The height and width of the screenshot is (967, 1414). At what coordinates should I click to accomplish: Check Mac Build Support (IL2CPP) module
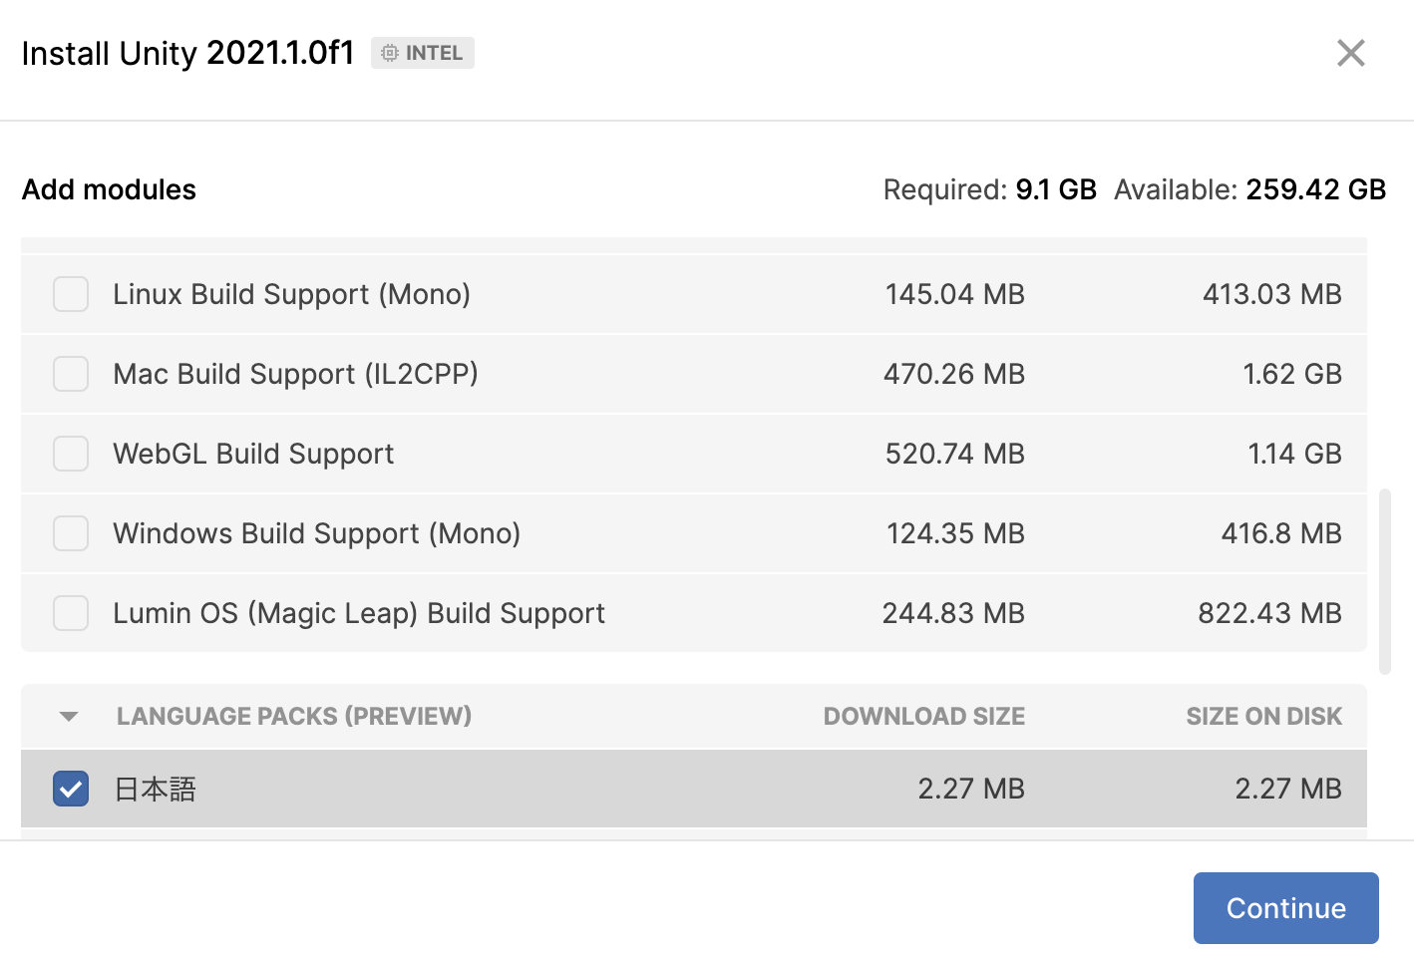coord(71,374)
